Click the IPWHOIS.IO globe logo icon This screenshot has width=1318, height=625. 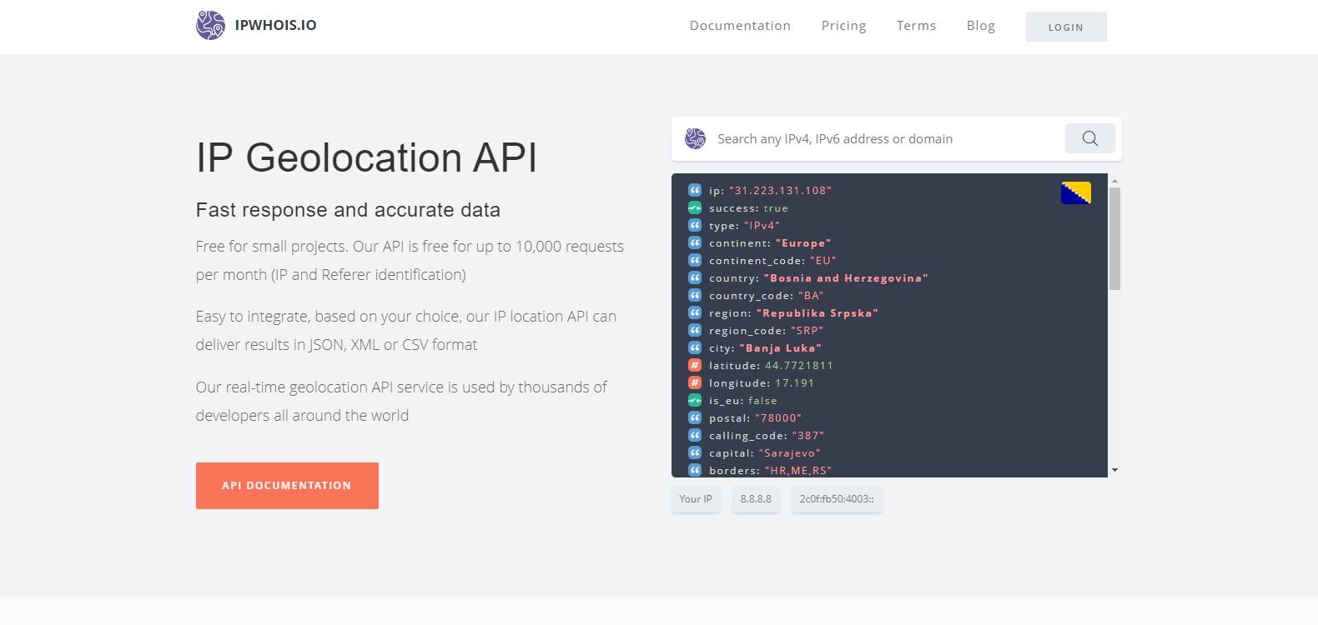(x=210, y=25)
